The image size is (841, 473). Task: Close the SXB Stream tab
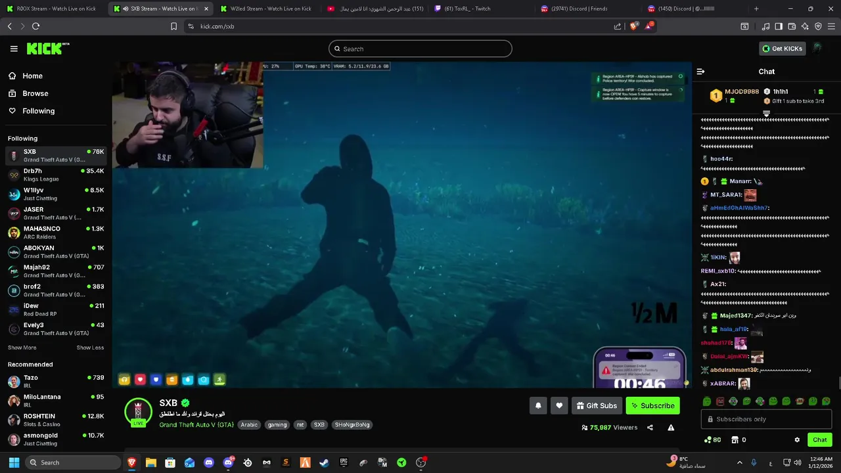[206, 9]
